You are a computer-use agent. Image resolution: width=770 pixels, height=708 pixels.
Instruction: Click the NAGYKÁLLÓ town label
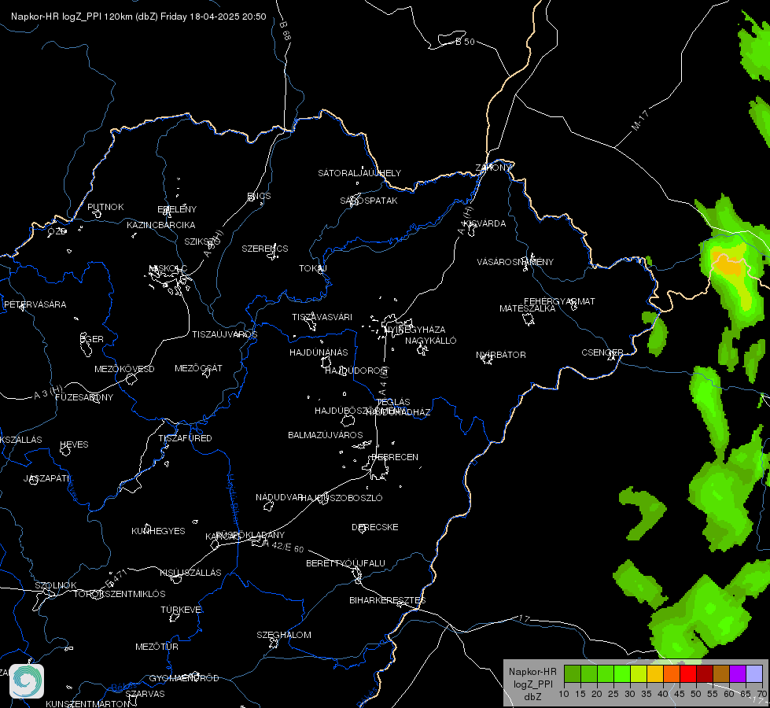tap(431, 341)
